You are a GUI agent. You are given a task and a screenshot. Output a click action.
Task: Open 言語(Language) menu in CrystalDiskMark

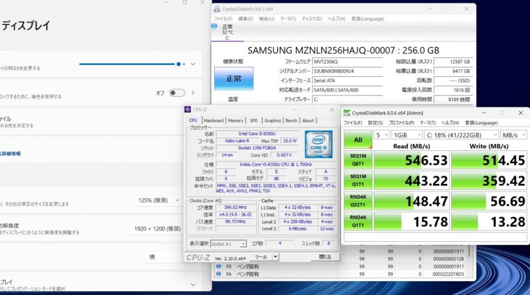(x=481, y=123)
